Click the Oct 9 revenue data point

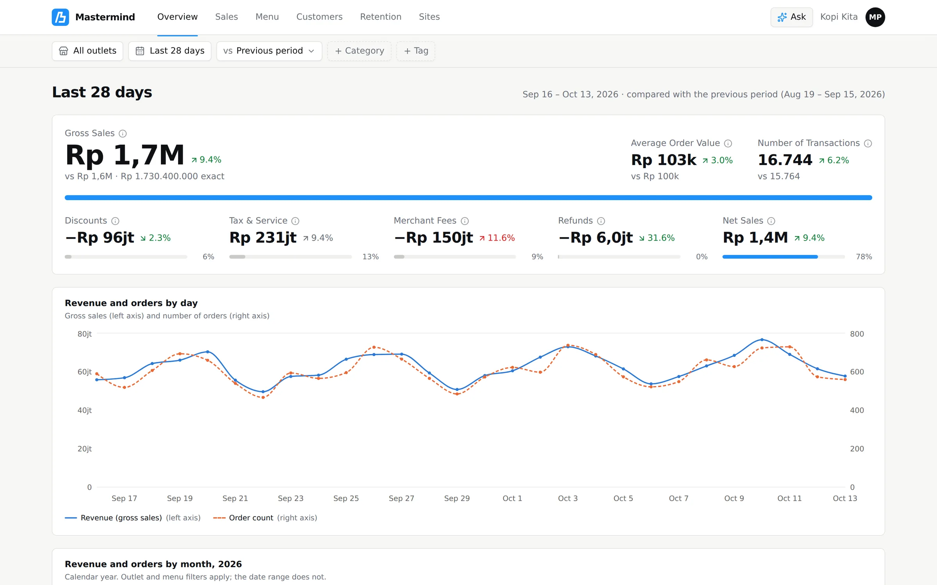coord(734,355)
